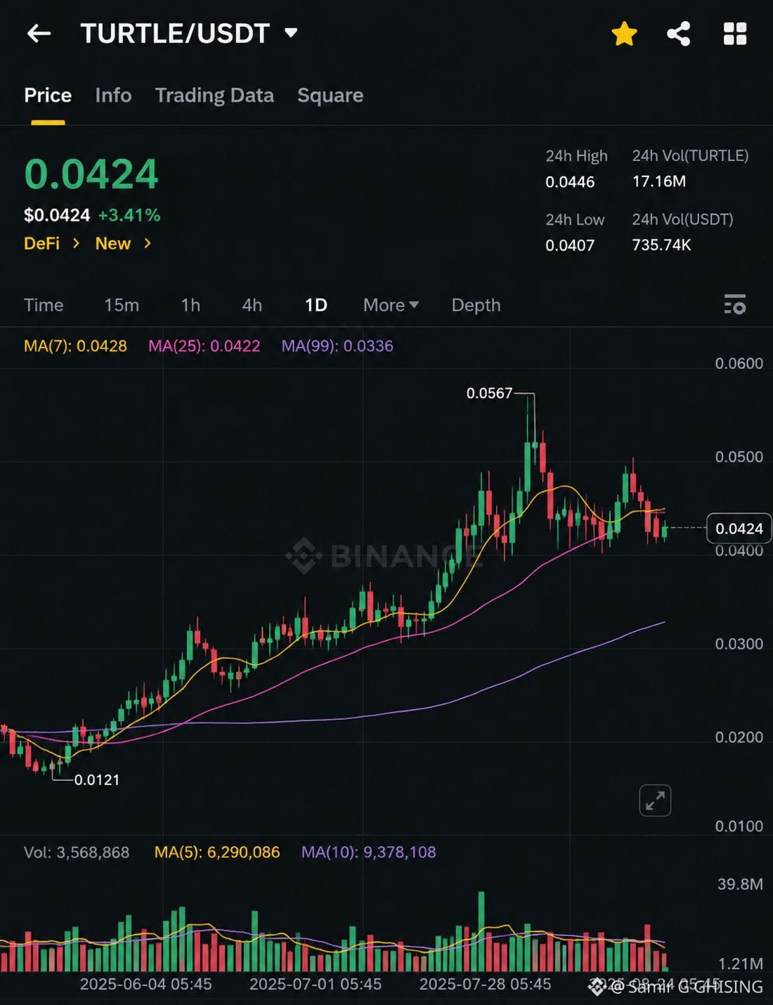Click the current price tag 0.0424 on axis
Viewport: 773px width, 1005px height.
tap(739, 529)
